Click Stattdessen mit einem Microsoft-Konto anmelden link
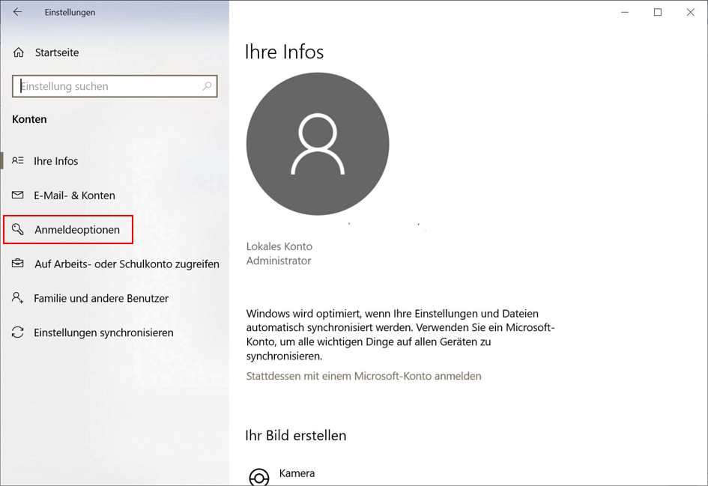708x486 pixels. tap(363, 376)
